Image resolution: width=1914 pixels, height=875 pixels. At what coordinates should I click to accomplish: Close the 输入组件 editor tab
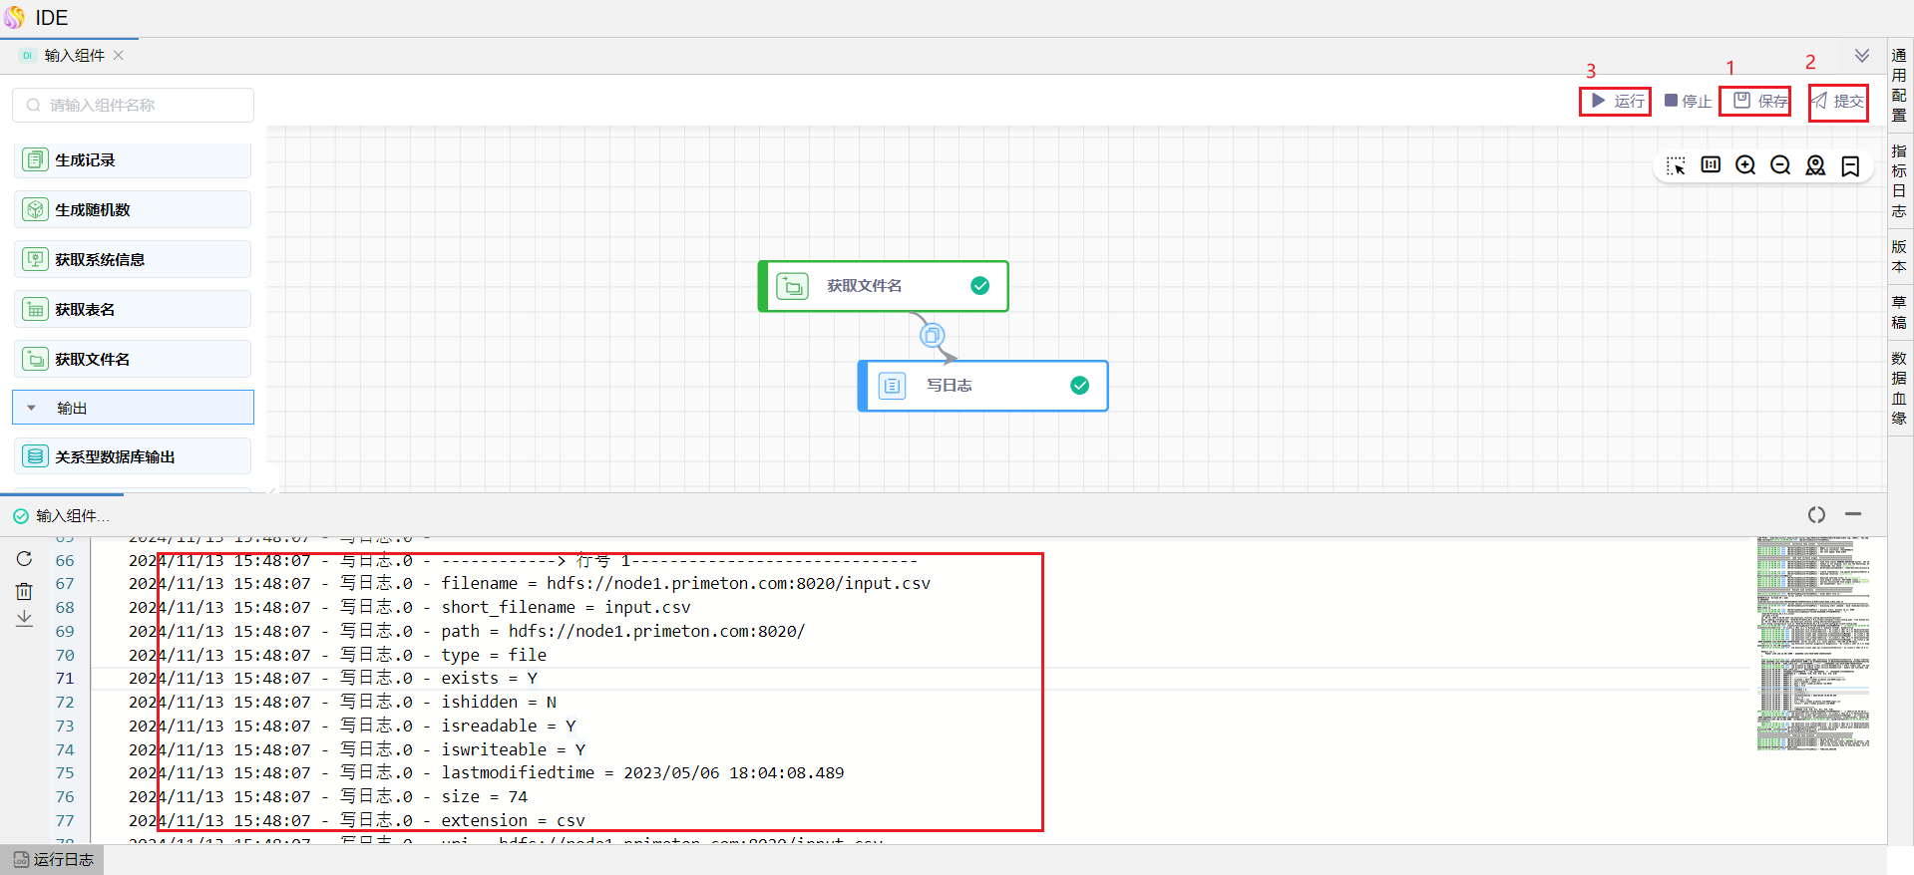[119, 56]
